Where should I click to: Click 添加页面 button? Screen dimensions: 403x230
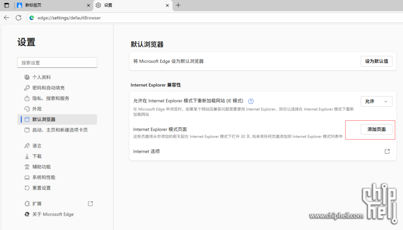point(377,129)
